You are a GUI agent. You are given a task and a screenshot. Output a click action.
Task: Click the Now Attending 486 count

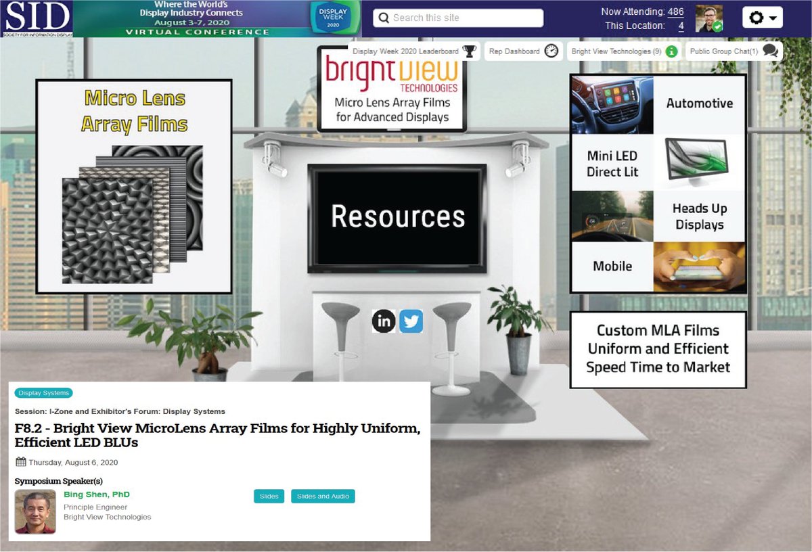pyautogui.click(x=675, y=11)
